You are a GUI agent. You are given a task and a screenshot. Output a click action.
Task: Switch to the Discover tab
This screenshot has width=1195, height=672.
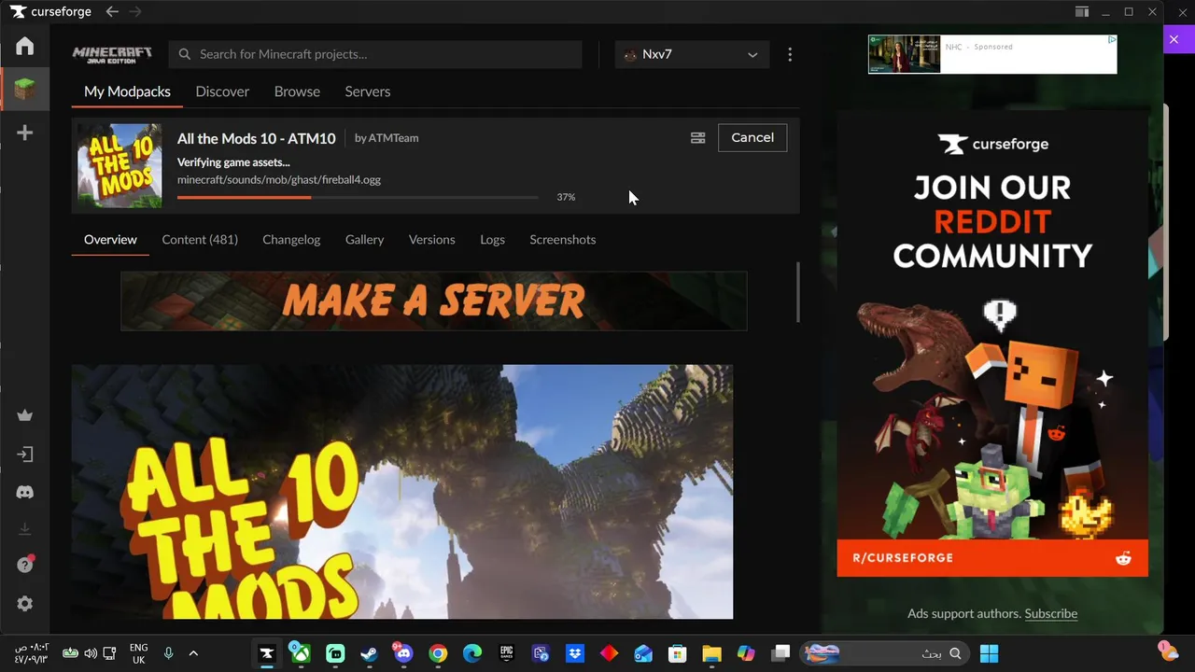pos(222,91)
